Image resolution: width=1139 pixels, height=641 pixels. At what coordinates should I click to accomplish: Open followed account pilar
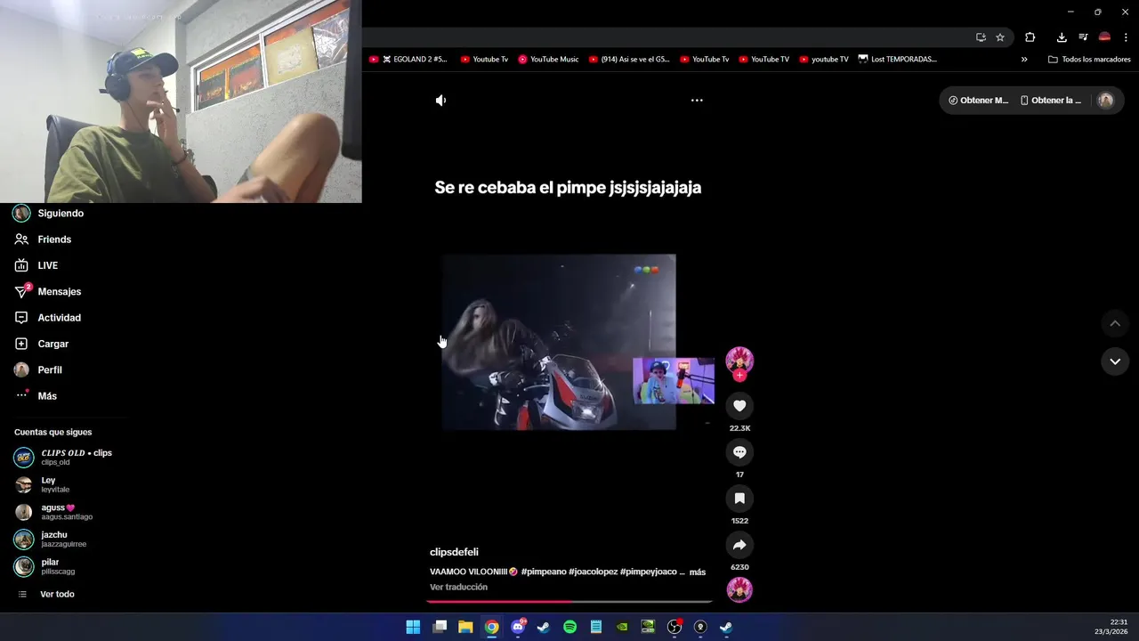pos(44,566)
